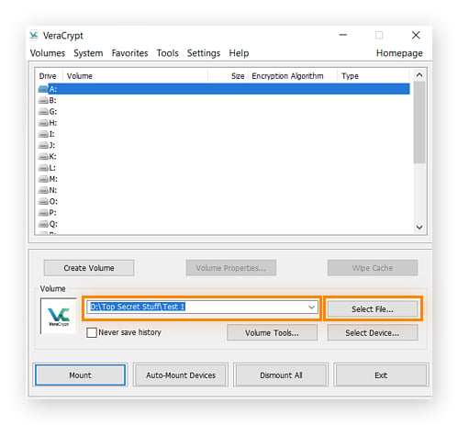Click the Wipe Cache button
This screenshot has height=425, width=458.
pyautogui.click(x=373, y=268)
